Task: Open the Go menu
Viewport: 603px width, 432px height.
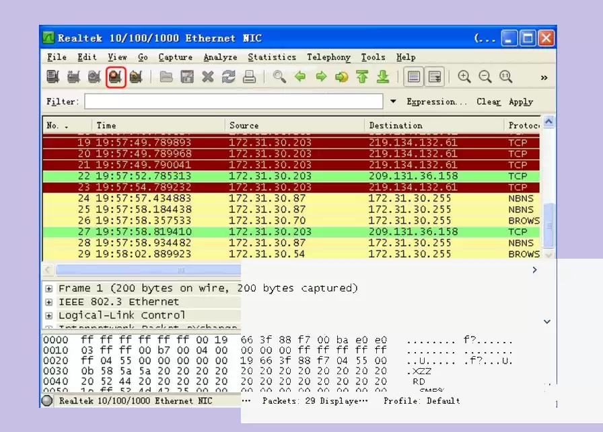Action: [x=143, y=57]
